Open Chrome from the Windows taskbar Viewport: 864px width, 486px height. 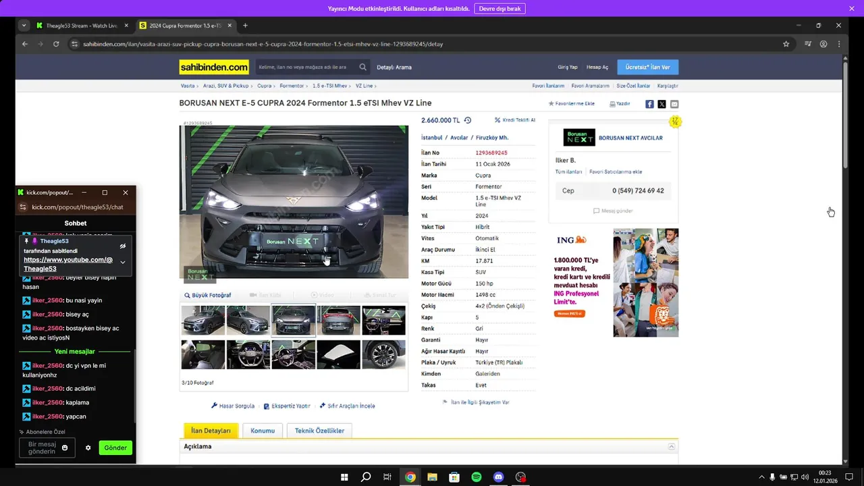click(x=410, y=477)
